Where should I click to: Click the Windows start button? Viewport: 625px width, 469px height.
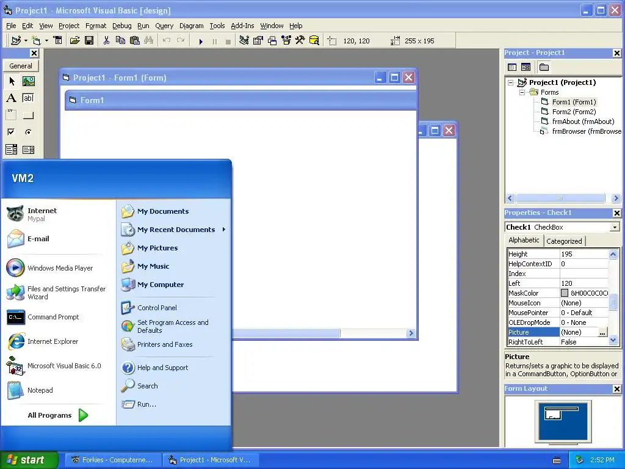coord(29,460)
